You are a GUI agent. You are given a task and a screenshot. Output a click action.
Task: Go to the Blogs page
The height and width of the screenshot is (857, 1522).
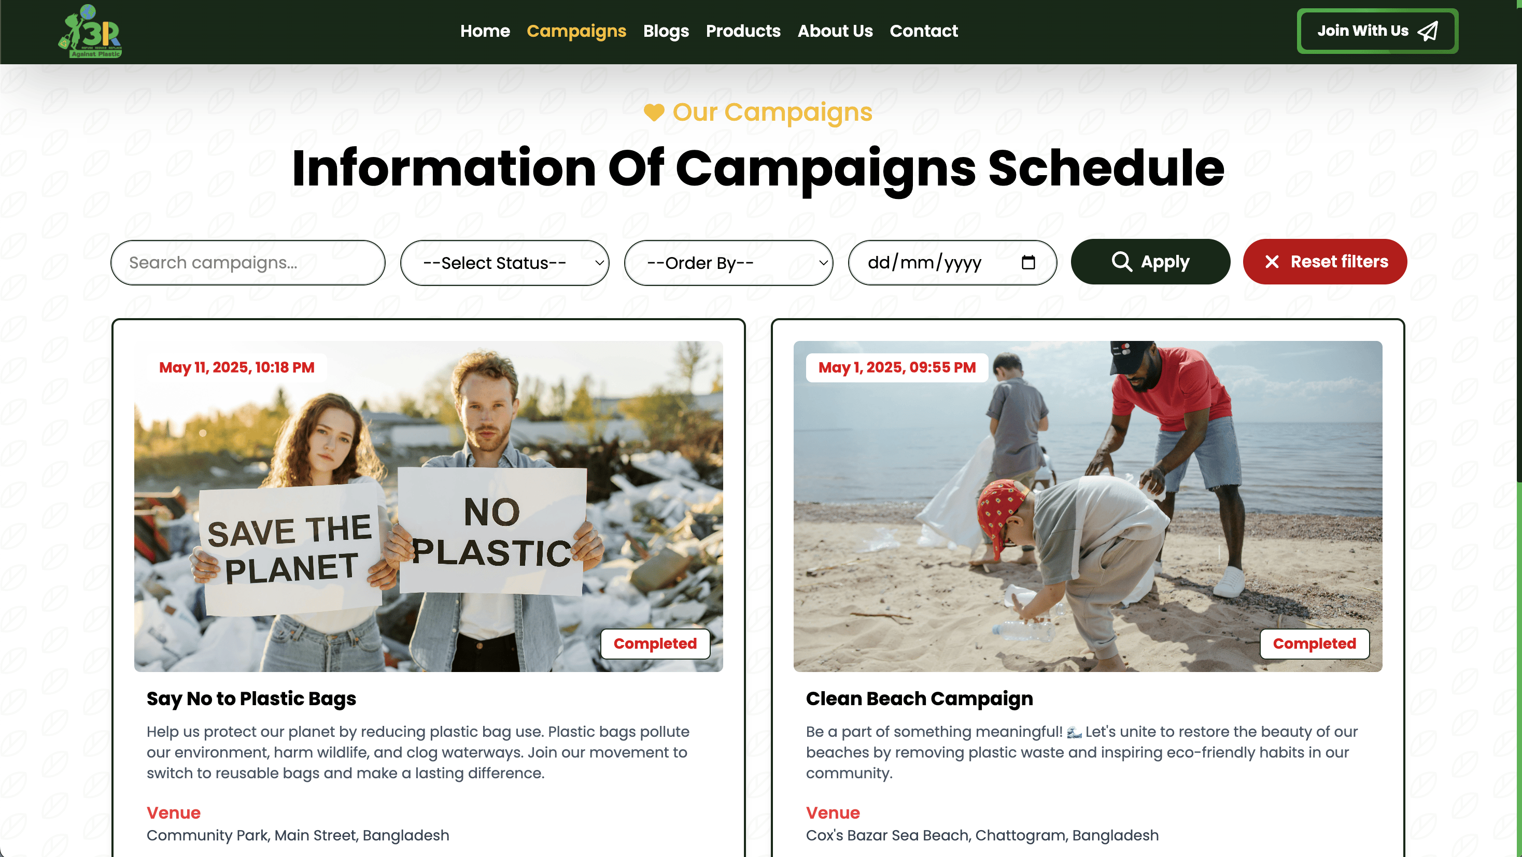(666, 31)
